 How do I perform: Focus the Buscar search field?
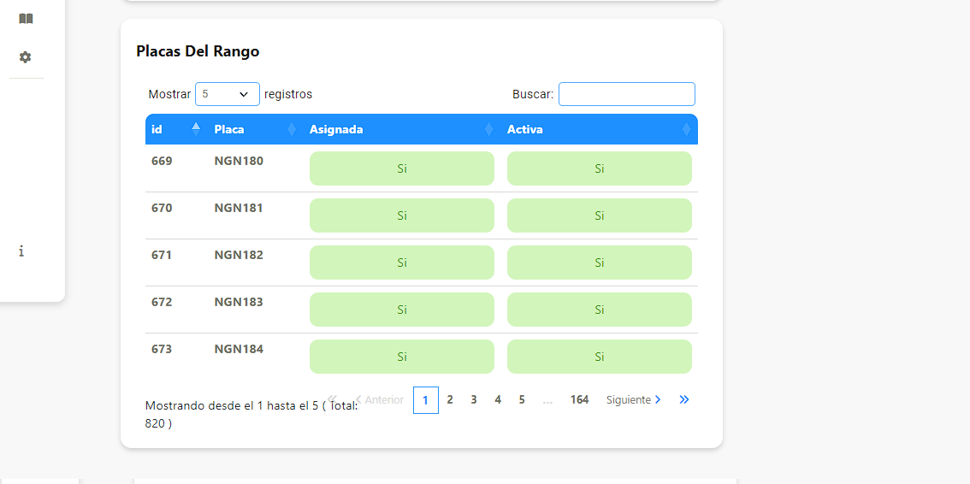pyautogui.click(x=627, y=94)
